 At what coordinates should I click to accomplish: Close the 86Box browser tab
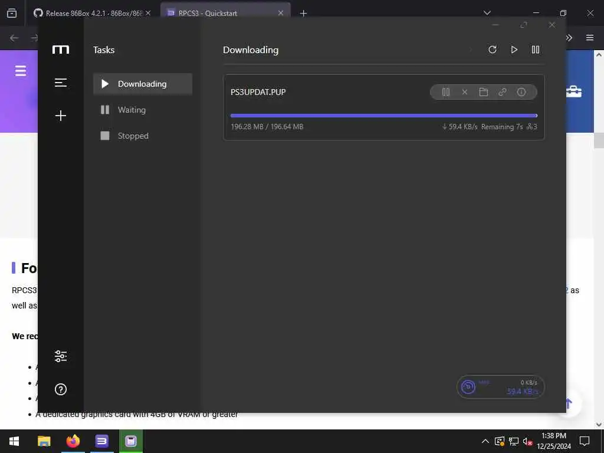coord(148,13)
